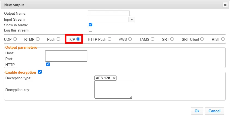Click the Cancel button

(214, 111)
